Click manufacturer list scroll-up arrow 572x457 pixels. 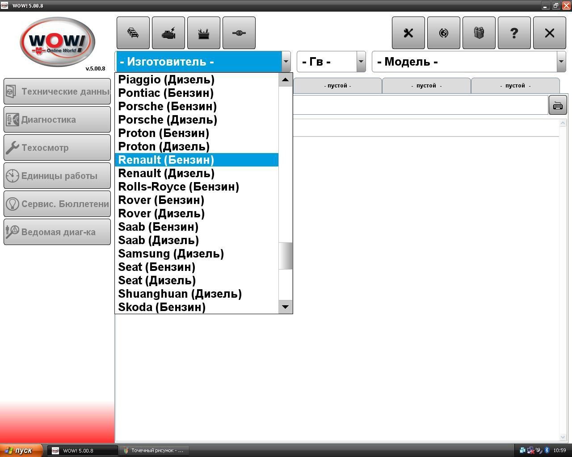[285, 80]
